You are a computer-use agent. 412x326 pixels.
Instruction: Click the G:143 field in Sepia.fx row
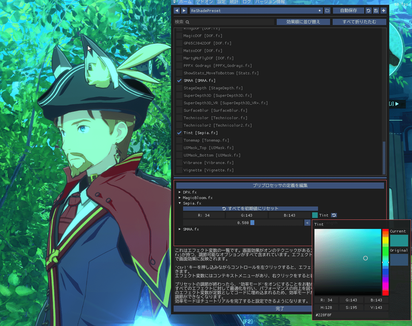point(247,215)
